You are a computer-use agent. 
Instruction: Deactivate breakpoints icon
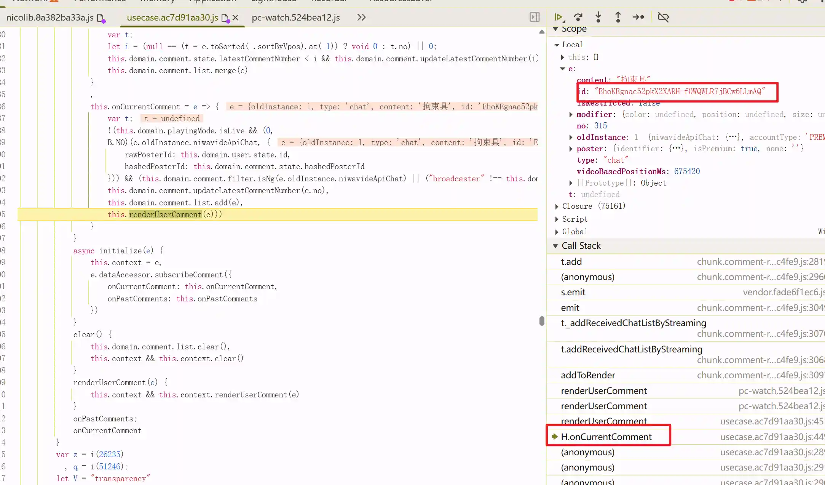663,17
